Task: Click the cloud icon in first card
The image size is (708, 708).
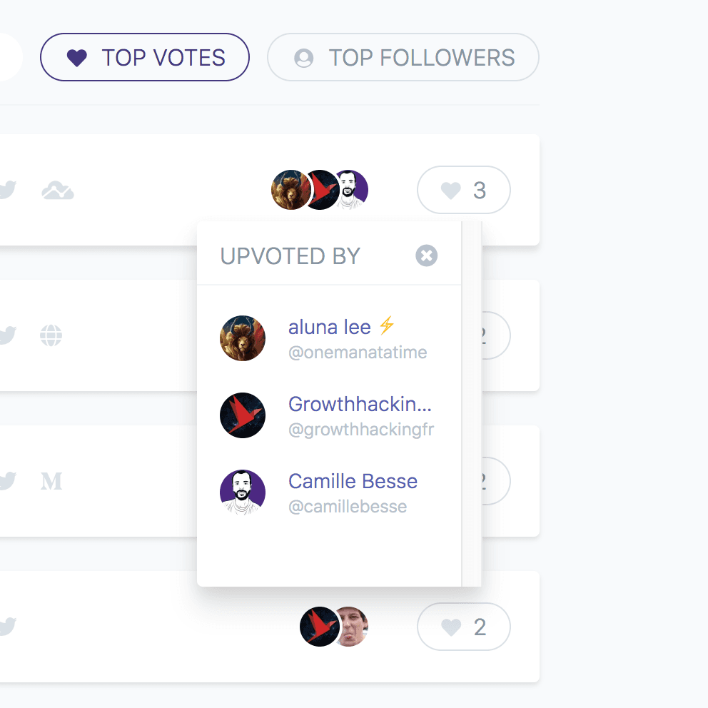Action: coord(58,190)
